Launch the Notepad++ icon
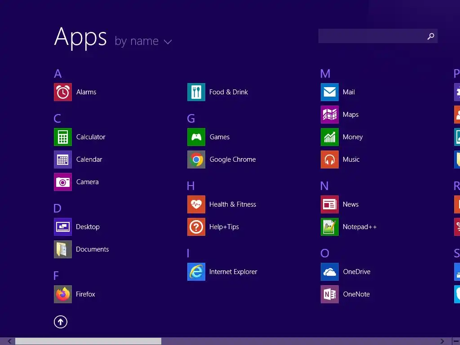The image size is (460, 345). pyautogui.click(x=330, y=227)
